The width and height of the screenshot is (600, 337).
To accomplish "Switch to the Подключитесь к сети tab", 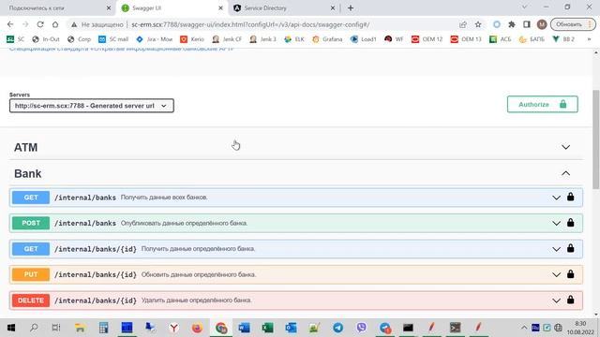I will pyautogui.click(x=57, y=8).
